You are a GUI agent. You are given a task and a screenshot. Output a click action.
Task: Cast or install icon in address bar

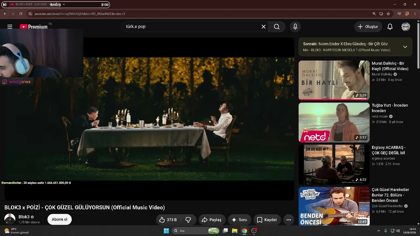[381, 14]
